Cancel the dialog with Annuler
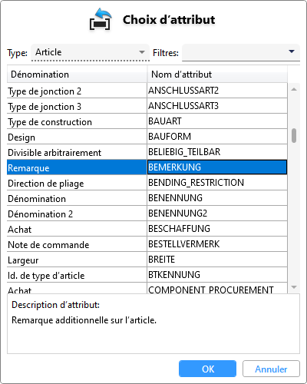307x384 pixels. [271, 369]
